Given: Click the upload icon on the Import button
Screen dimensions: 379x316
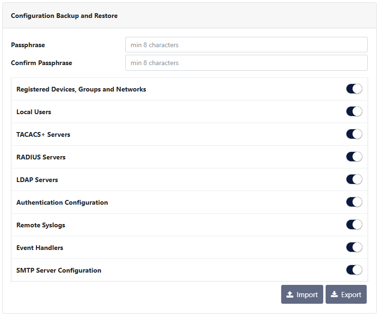Looking at the screenshot, I should (290, 295).
